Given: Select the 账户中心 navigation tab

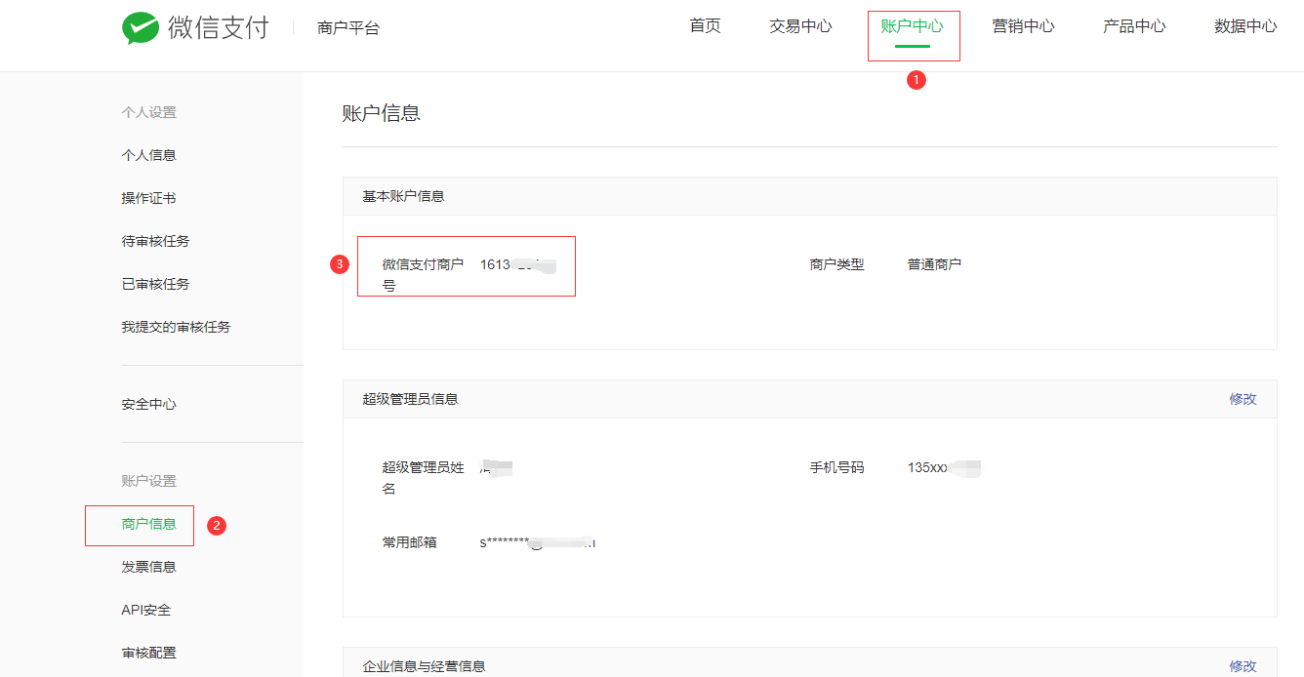Looking at the screenshot, I should click(912, 26).
